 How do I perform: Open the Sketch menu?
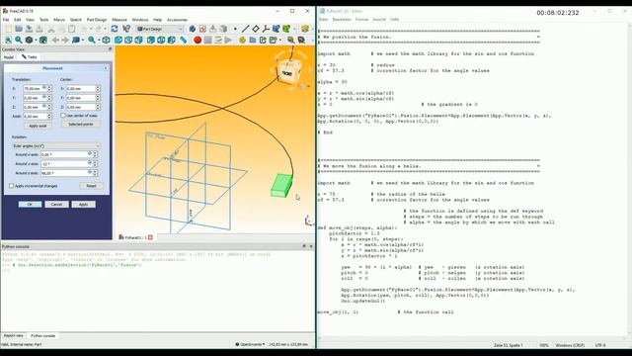pyautogui.click(x=76, y=20)
